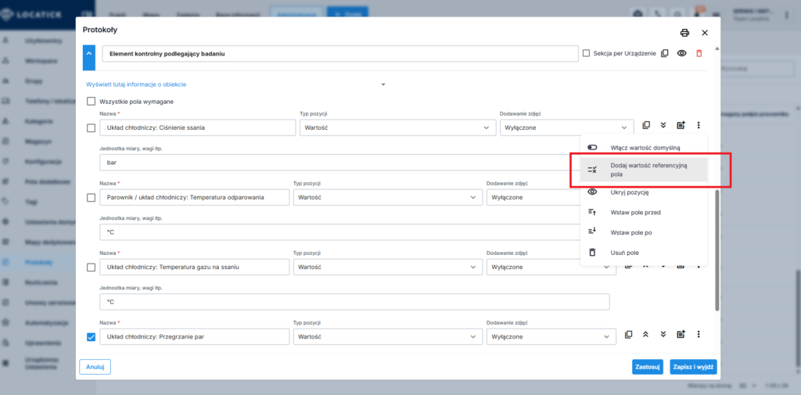Image resolution: width=801 pixels, height=395 pixels.
Task: Choose Wstaw pole po menu item
Action: point(644,232)
